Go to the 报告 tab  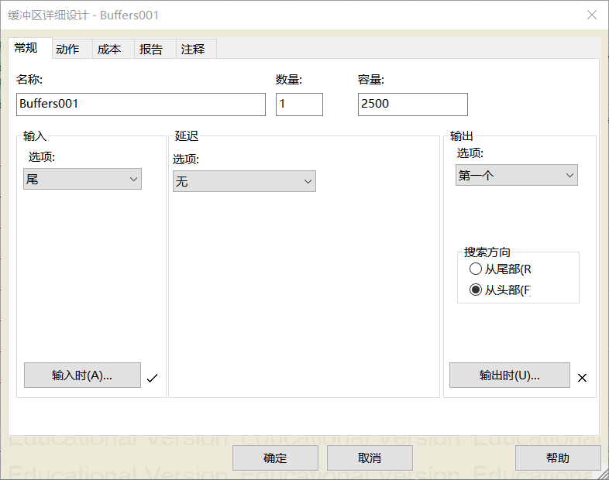[x=151, y=49]
